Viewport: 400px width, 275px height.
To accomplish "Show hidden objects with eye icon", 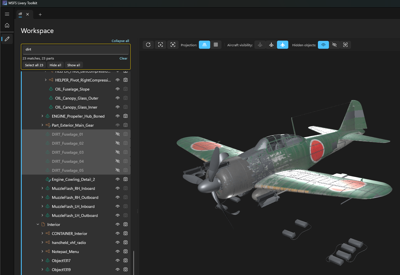I will point(323,45).
